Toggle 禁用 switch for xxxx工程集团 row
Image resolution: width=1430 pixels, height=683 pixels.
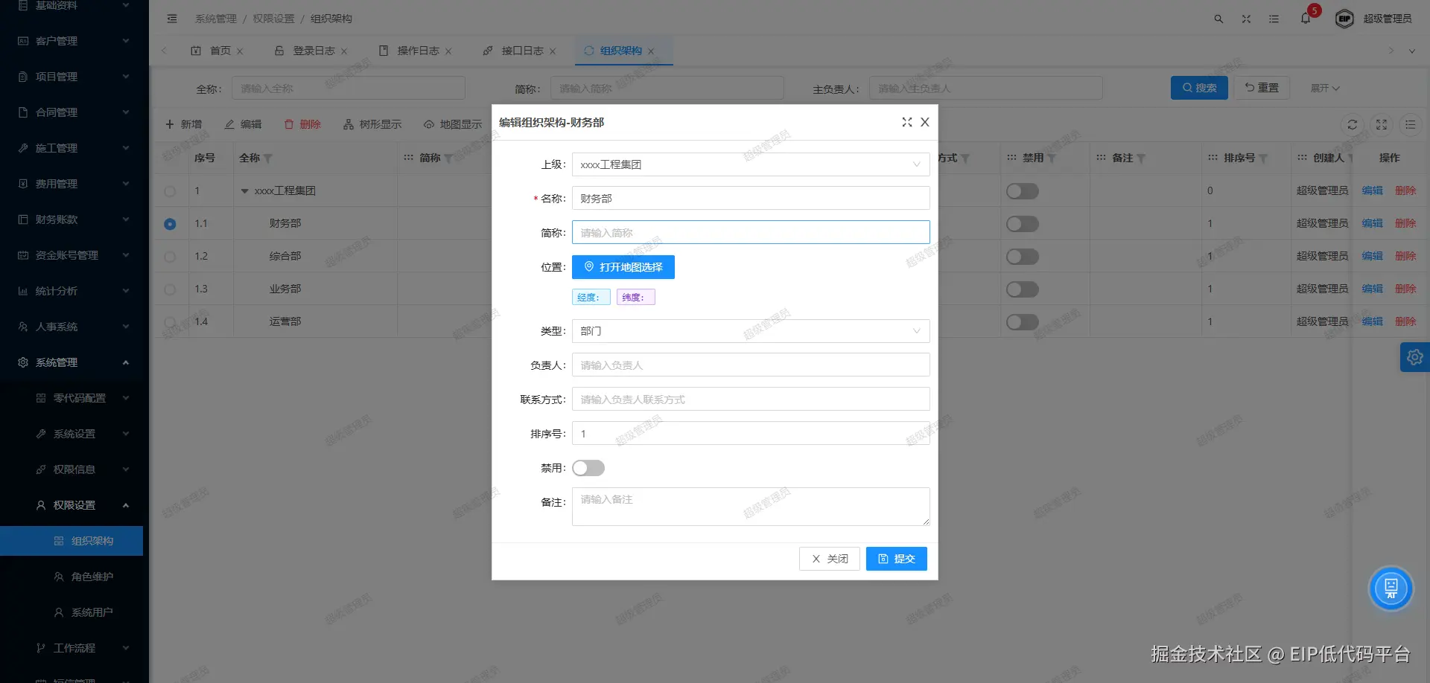(x=1023, y=191)
